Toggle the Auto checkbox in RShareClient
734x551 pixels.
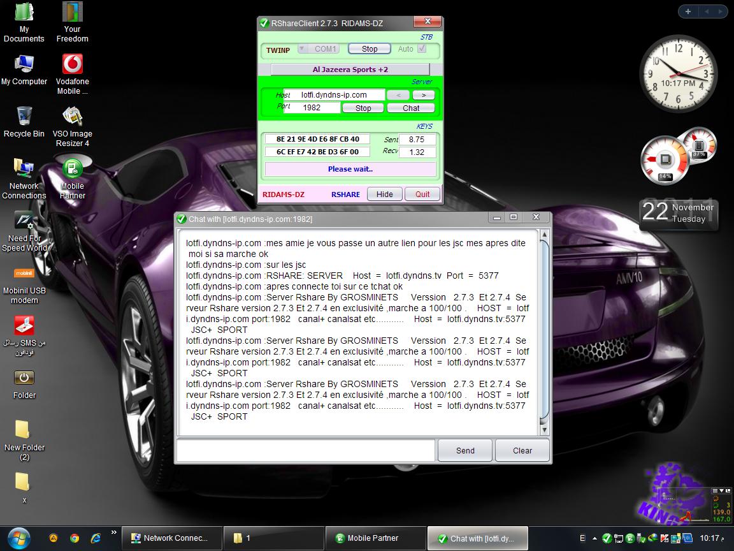coord(422,48)
